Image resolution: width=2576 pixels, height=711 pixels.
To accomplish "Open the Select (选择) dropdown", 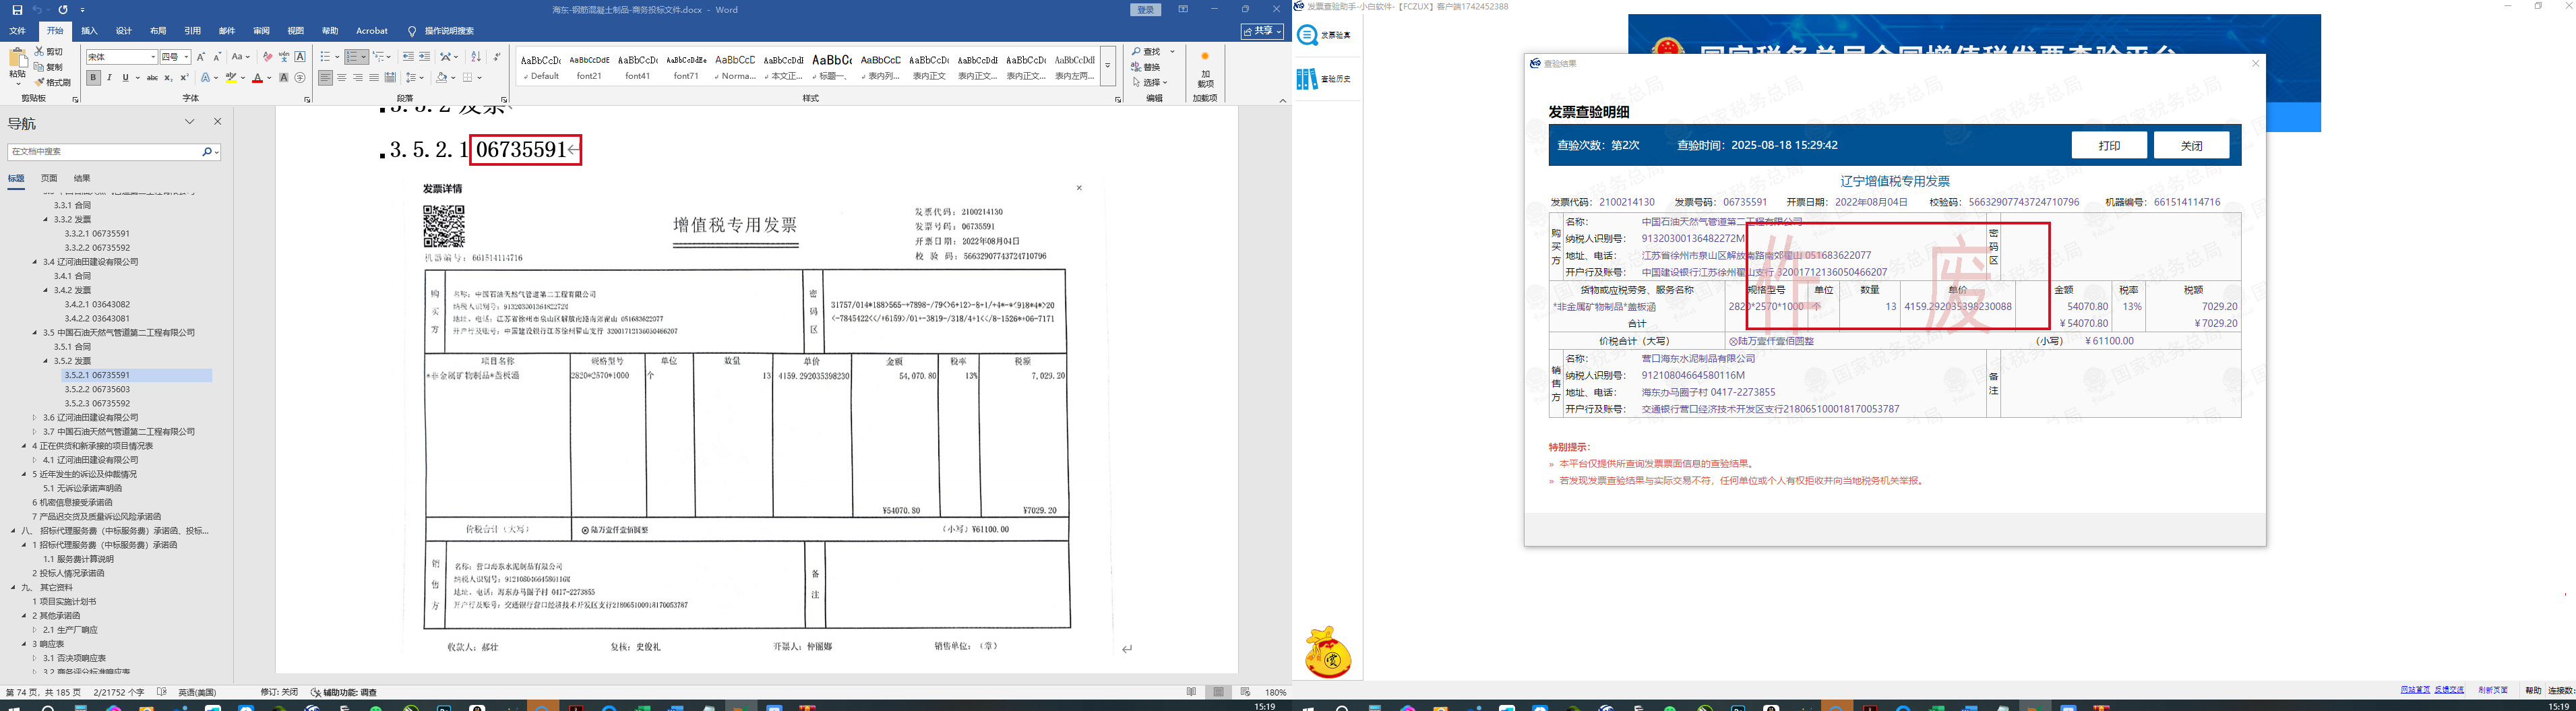I will point(1150,82).
